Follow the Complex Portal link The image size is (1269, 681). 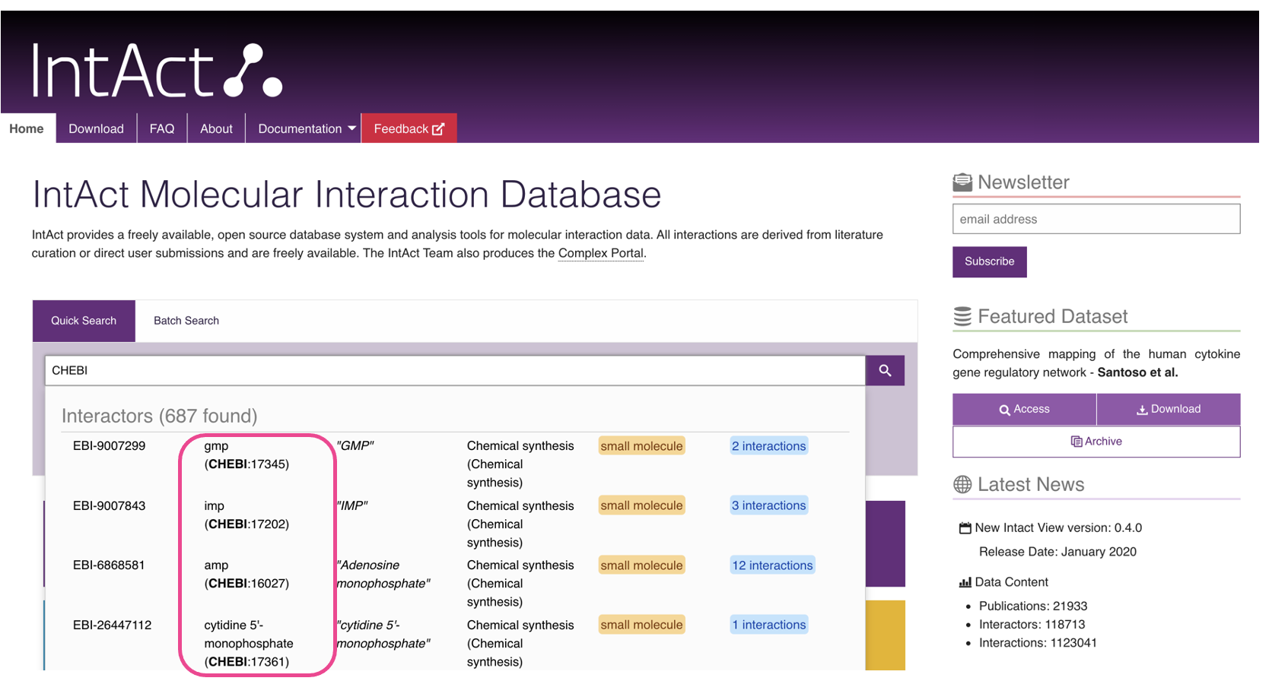(x=601, y=253)
